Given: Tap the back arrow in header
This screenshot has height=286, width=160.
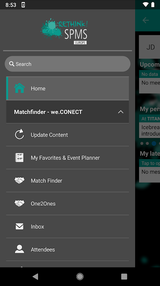Looking at the screenshot, I should [145, 20].
